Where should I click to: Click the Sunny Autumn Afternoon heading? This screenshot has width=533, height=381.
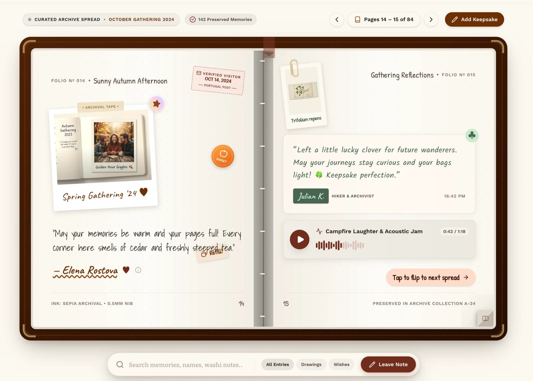pos(130,81)
